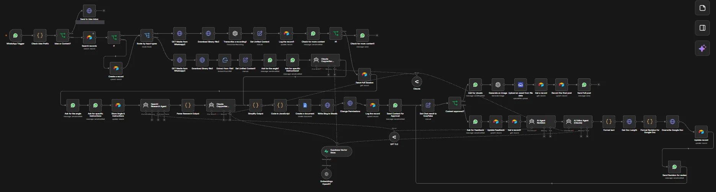Select the Check for more content node
This screenshot has height=192, width=716.
coord(313,33)
